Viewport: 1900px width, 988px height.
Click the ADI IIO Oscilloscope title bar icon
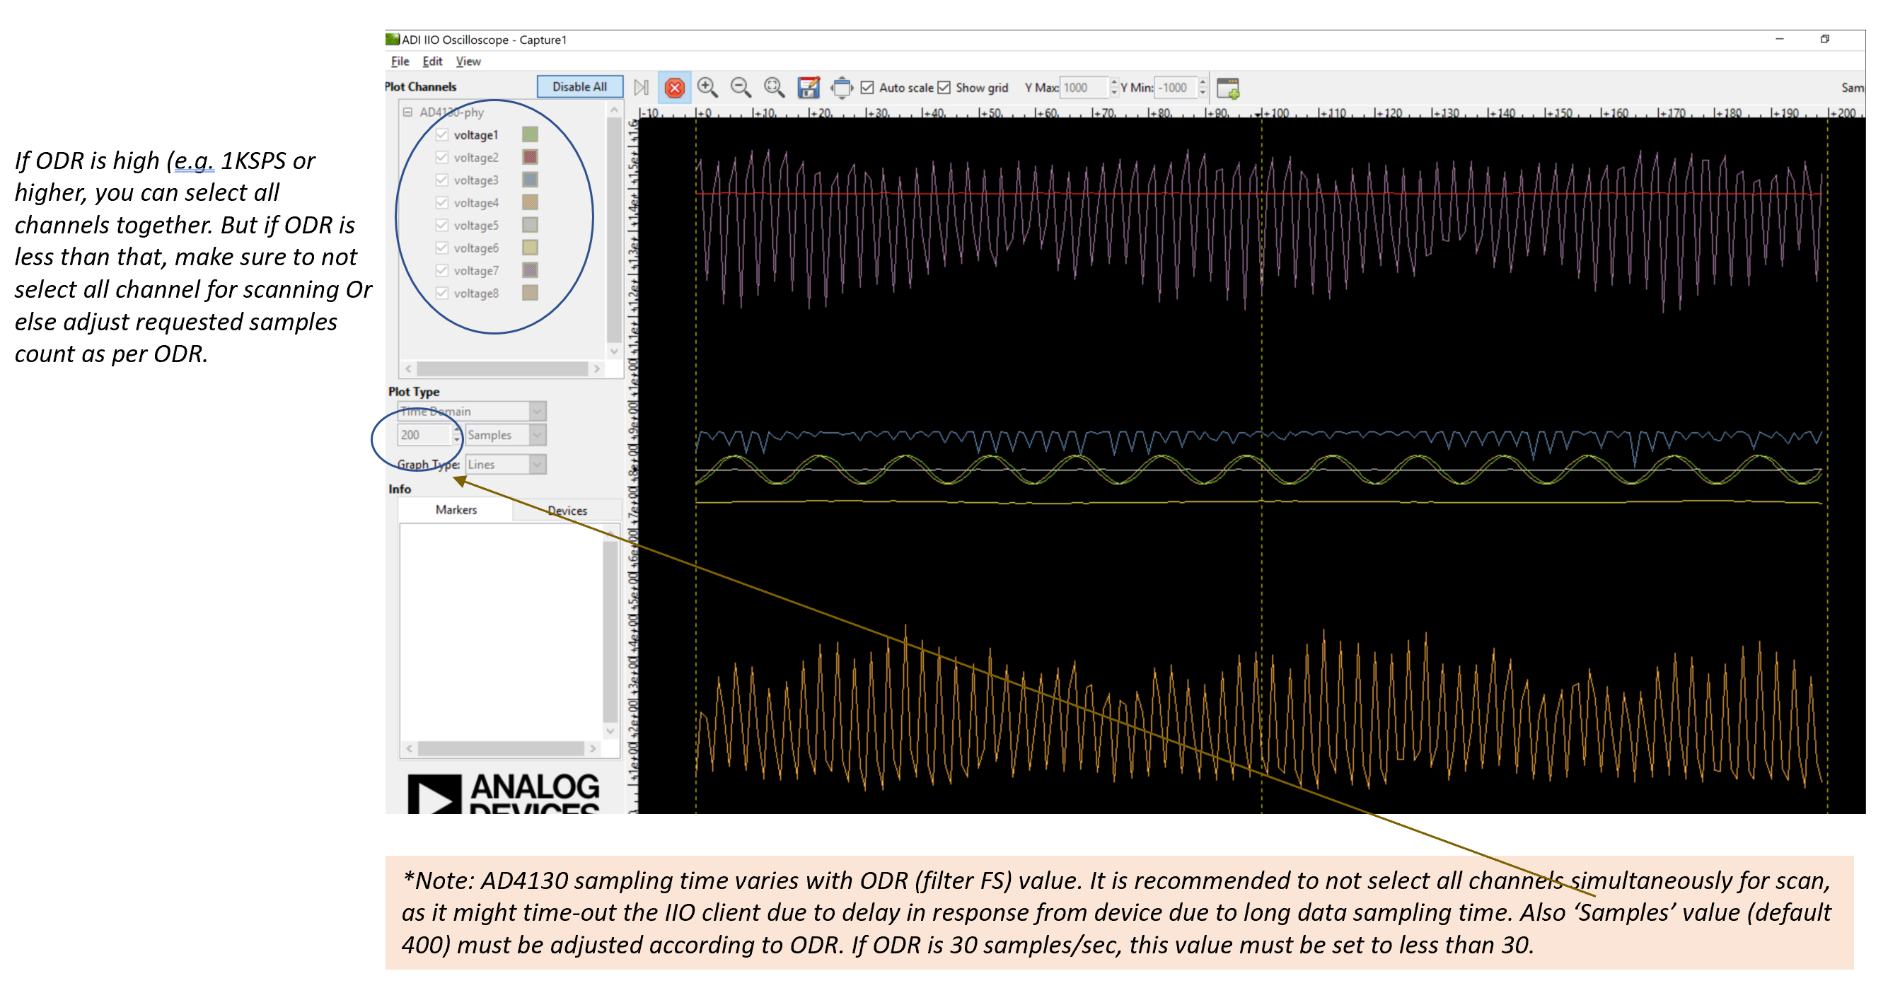393,39
